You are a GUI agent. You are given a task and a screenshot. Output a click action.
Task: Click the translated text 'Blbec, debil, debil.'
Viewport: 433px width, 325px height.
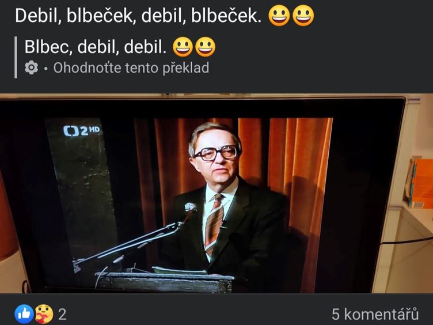(96, 47)
